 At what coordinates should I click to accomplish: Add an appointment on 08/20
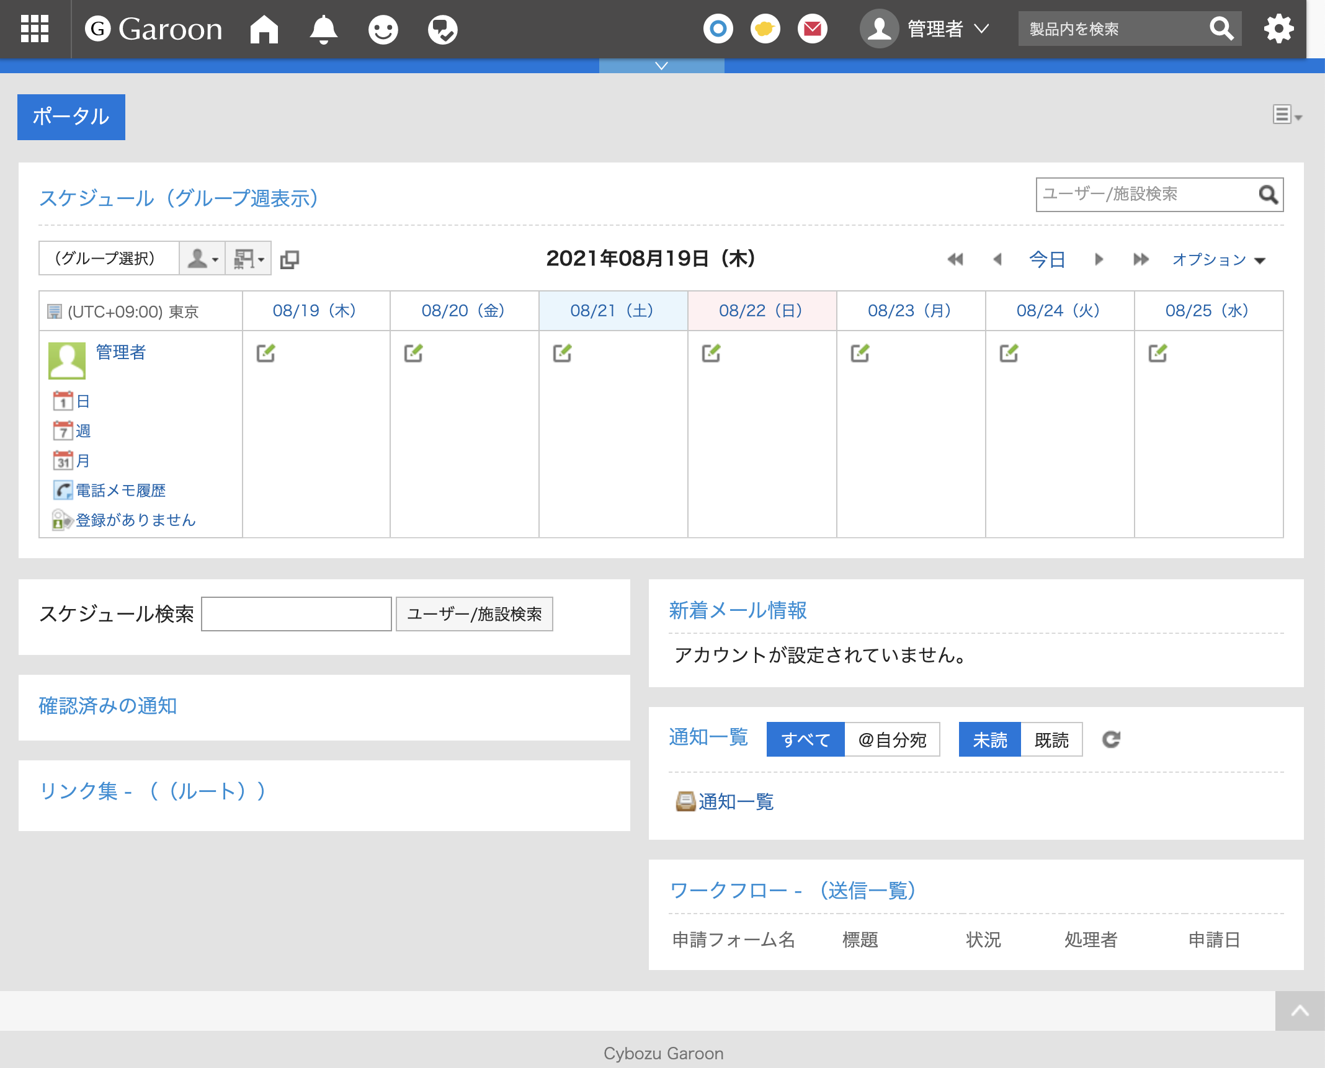click(x=413, y=353)
